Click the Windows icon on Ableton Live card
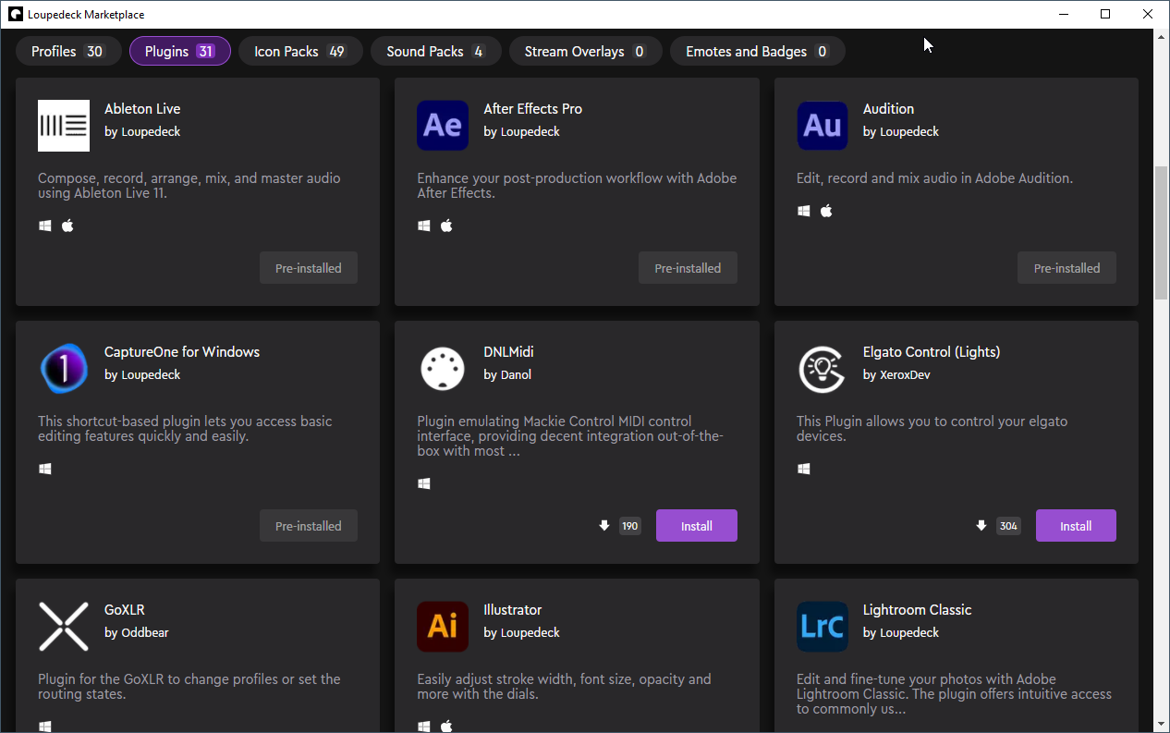Viewport: 1170px width, 733px height. (44, 226)
